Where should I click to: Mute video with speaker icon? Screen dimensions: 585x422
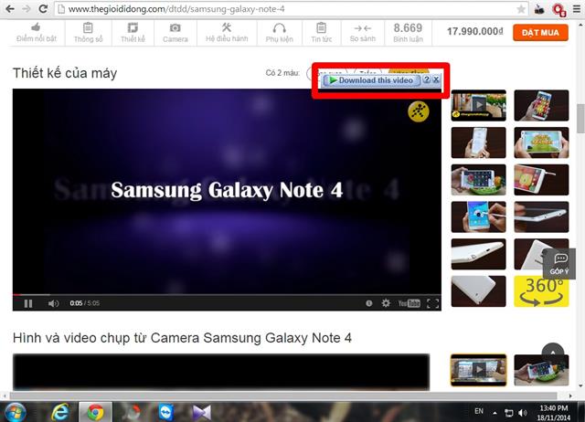point(53,303)
